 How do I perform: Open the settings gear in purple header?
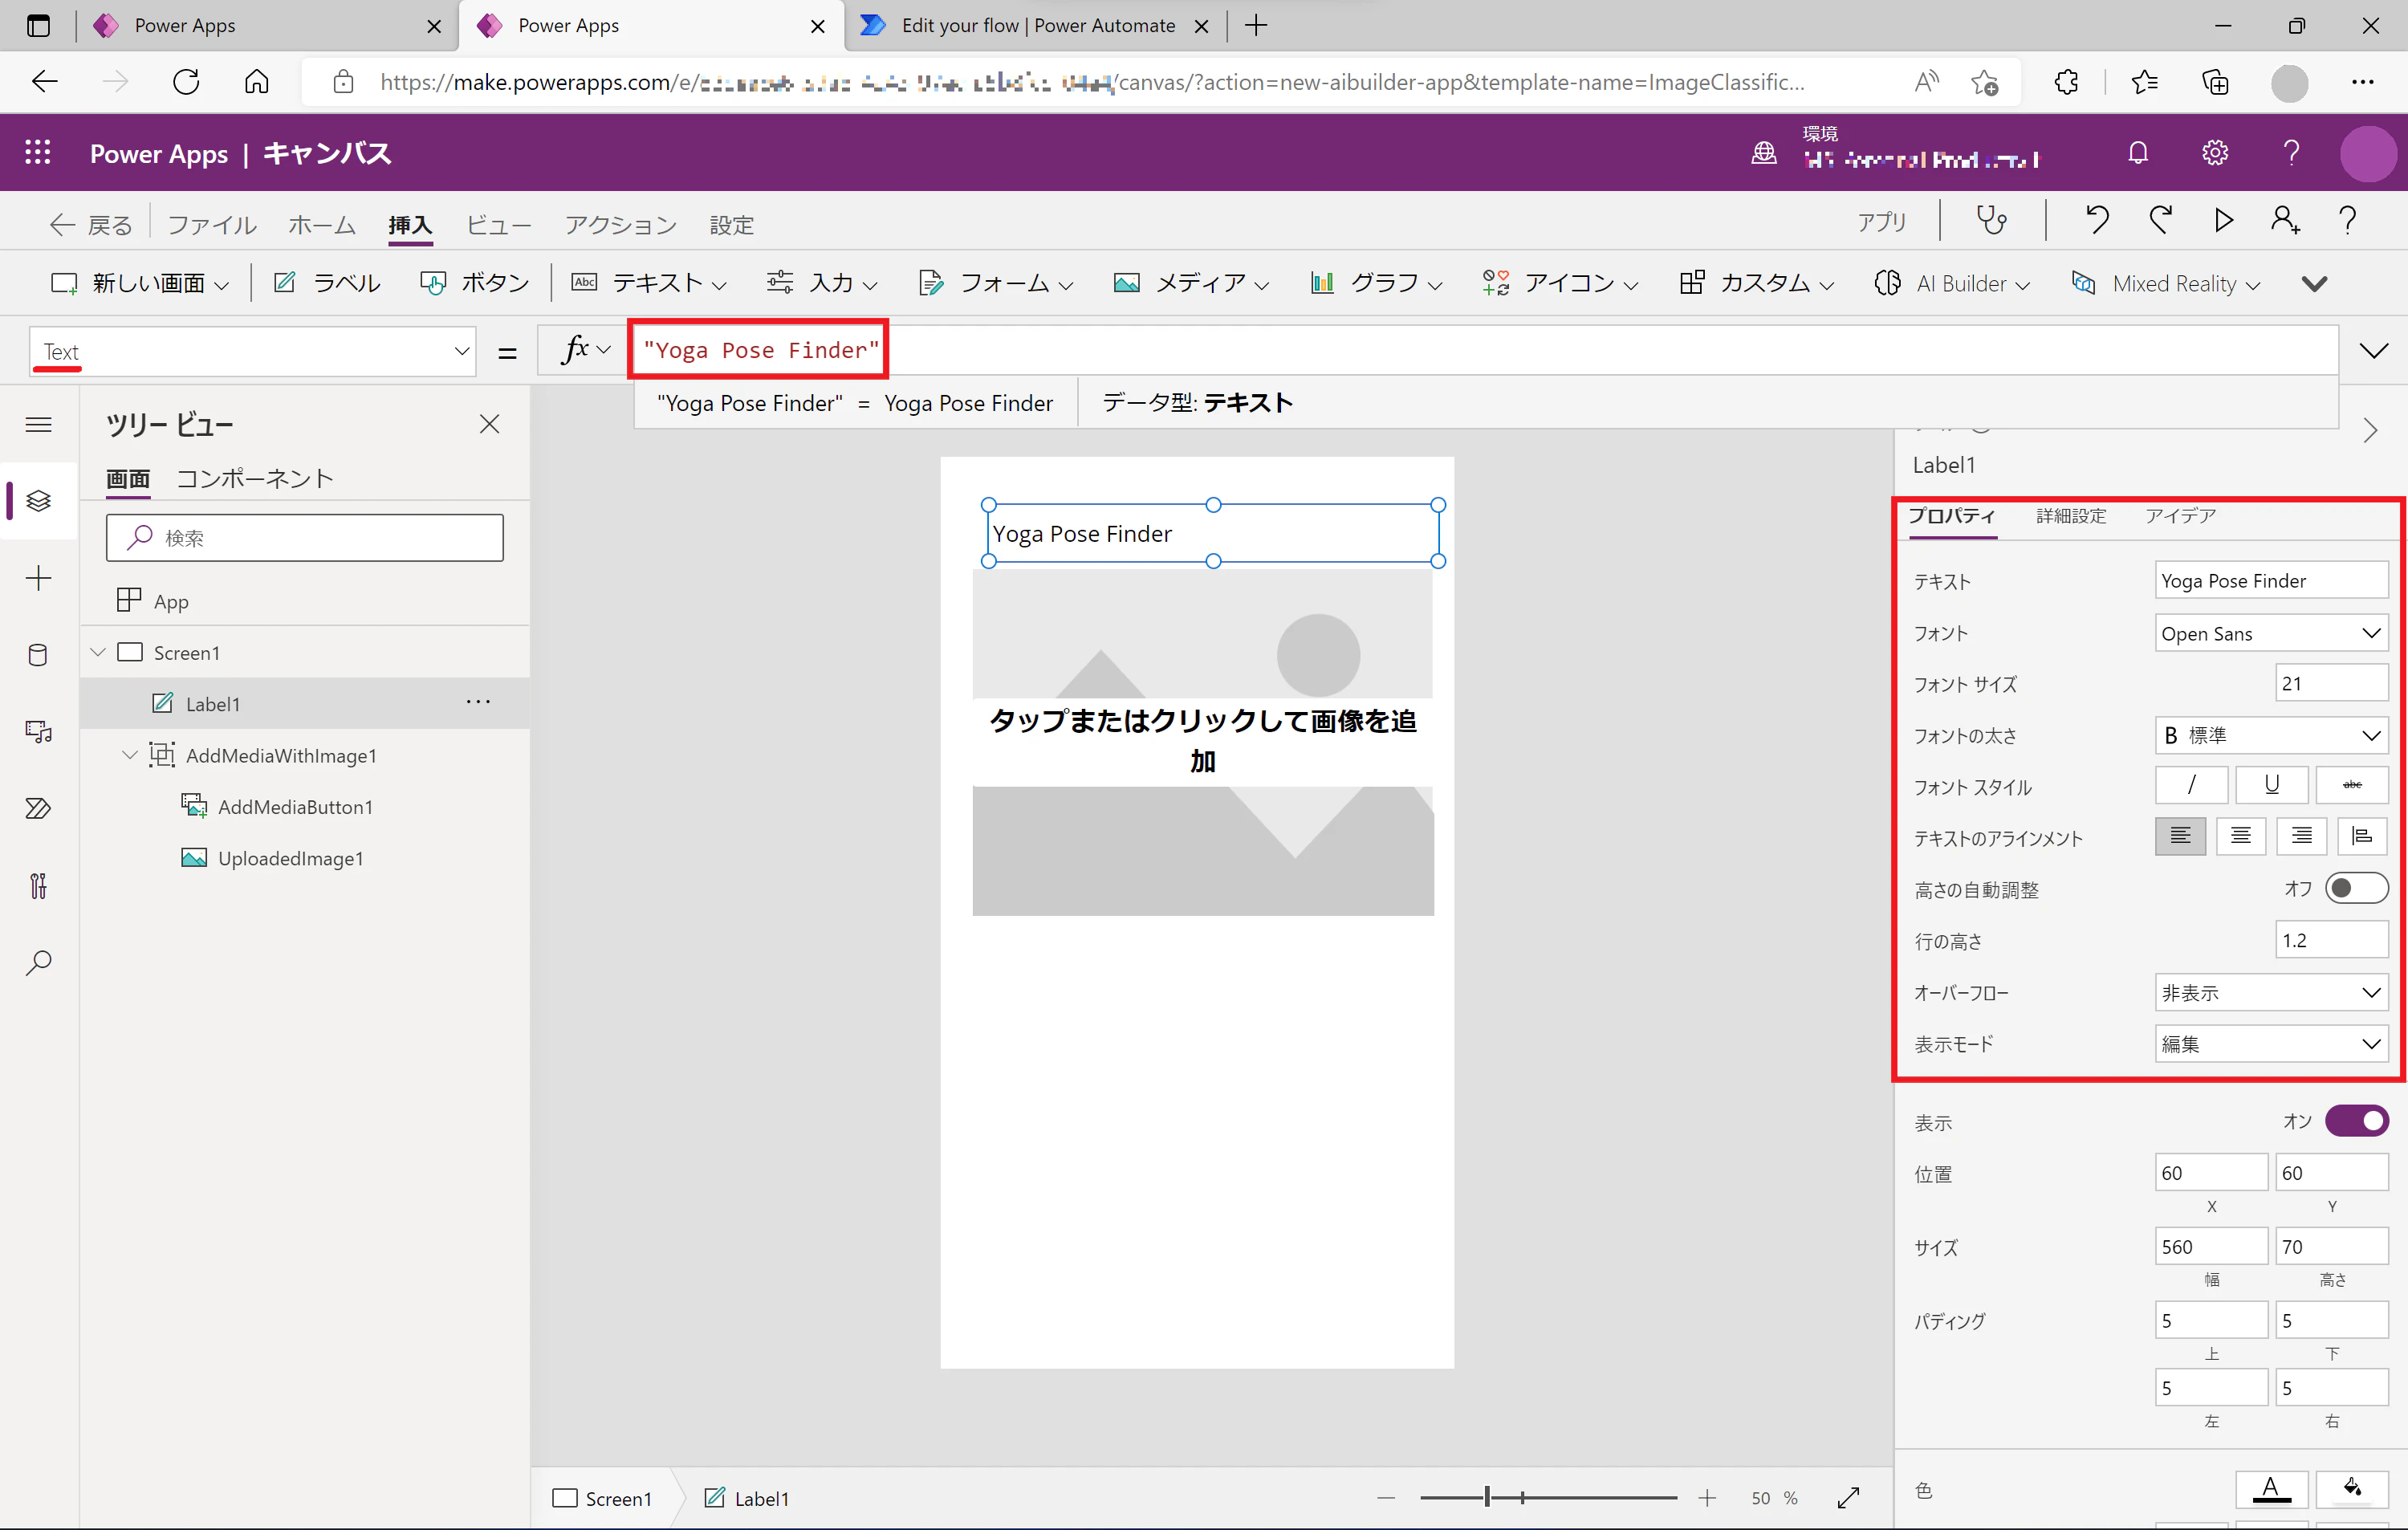[2215, 153]
